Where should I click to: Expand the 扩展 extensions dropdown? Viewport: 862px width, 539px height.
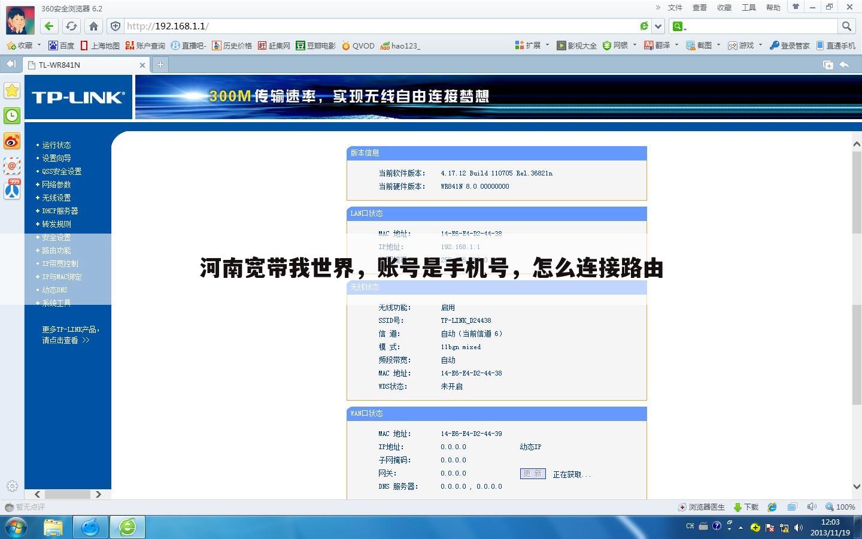tap(548, 45)
